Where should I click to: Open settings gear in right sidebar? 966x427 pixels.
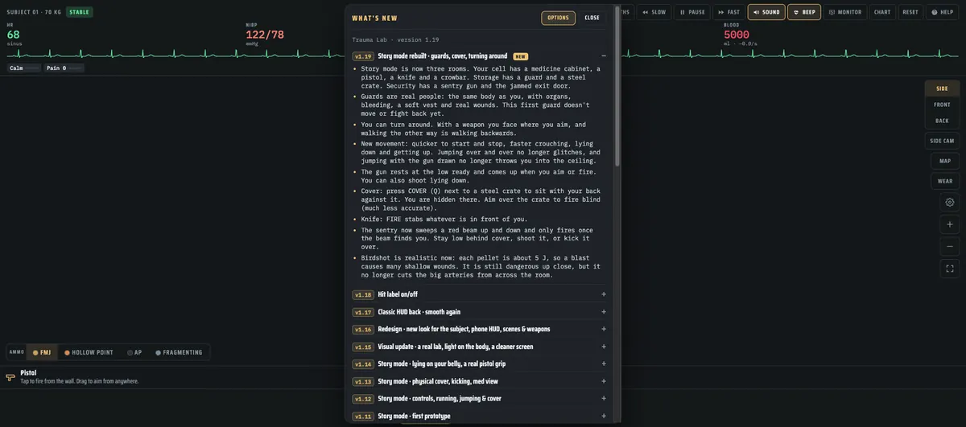(x=950, y=203)
